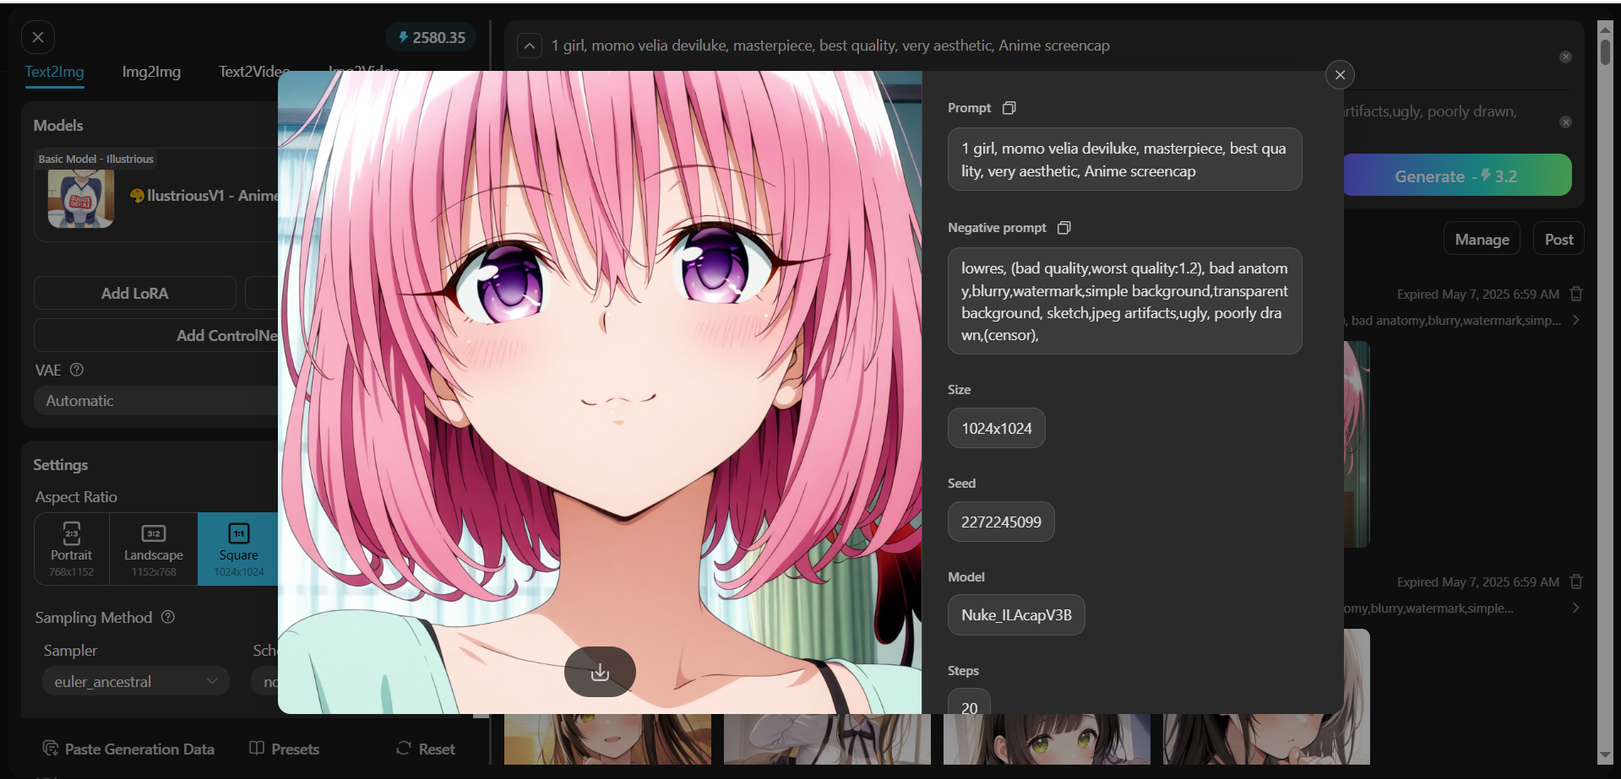Click the dialog Prompt text box

(x=1124, y=160)
